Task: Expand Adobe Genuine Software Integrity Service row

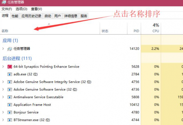Action: point(3,82)
